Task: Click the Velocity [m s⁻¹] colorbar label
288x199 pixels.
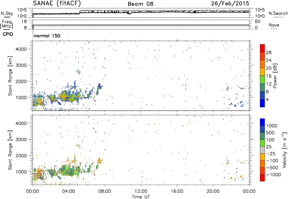Action: (284, 150)
